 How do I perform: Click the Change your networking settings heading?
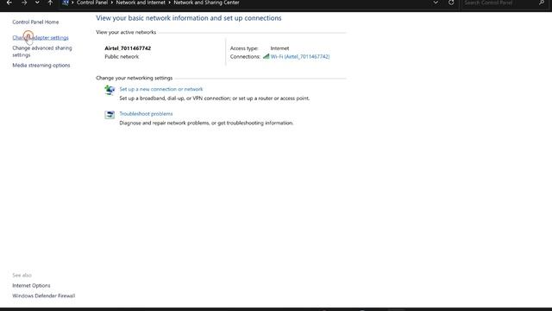point(135,78)
